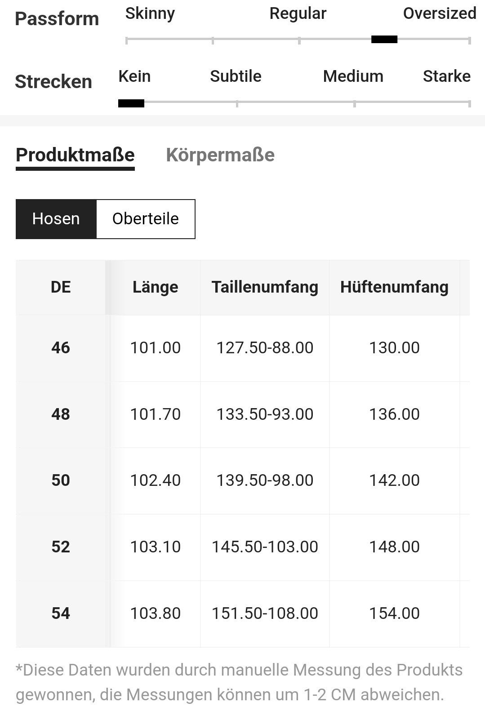
Task: Select size 50 row label
Action: (x=61, y=480)
